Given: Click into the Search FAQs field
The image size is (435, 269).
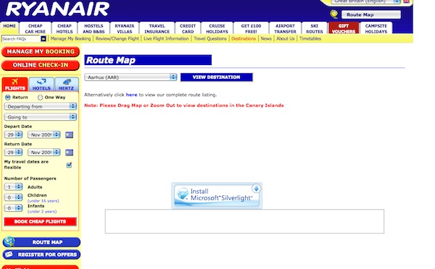Looking at the screenshot, I should click(x=21, y=39).
